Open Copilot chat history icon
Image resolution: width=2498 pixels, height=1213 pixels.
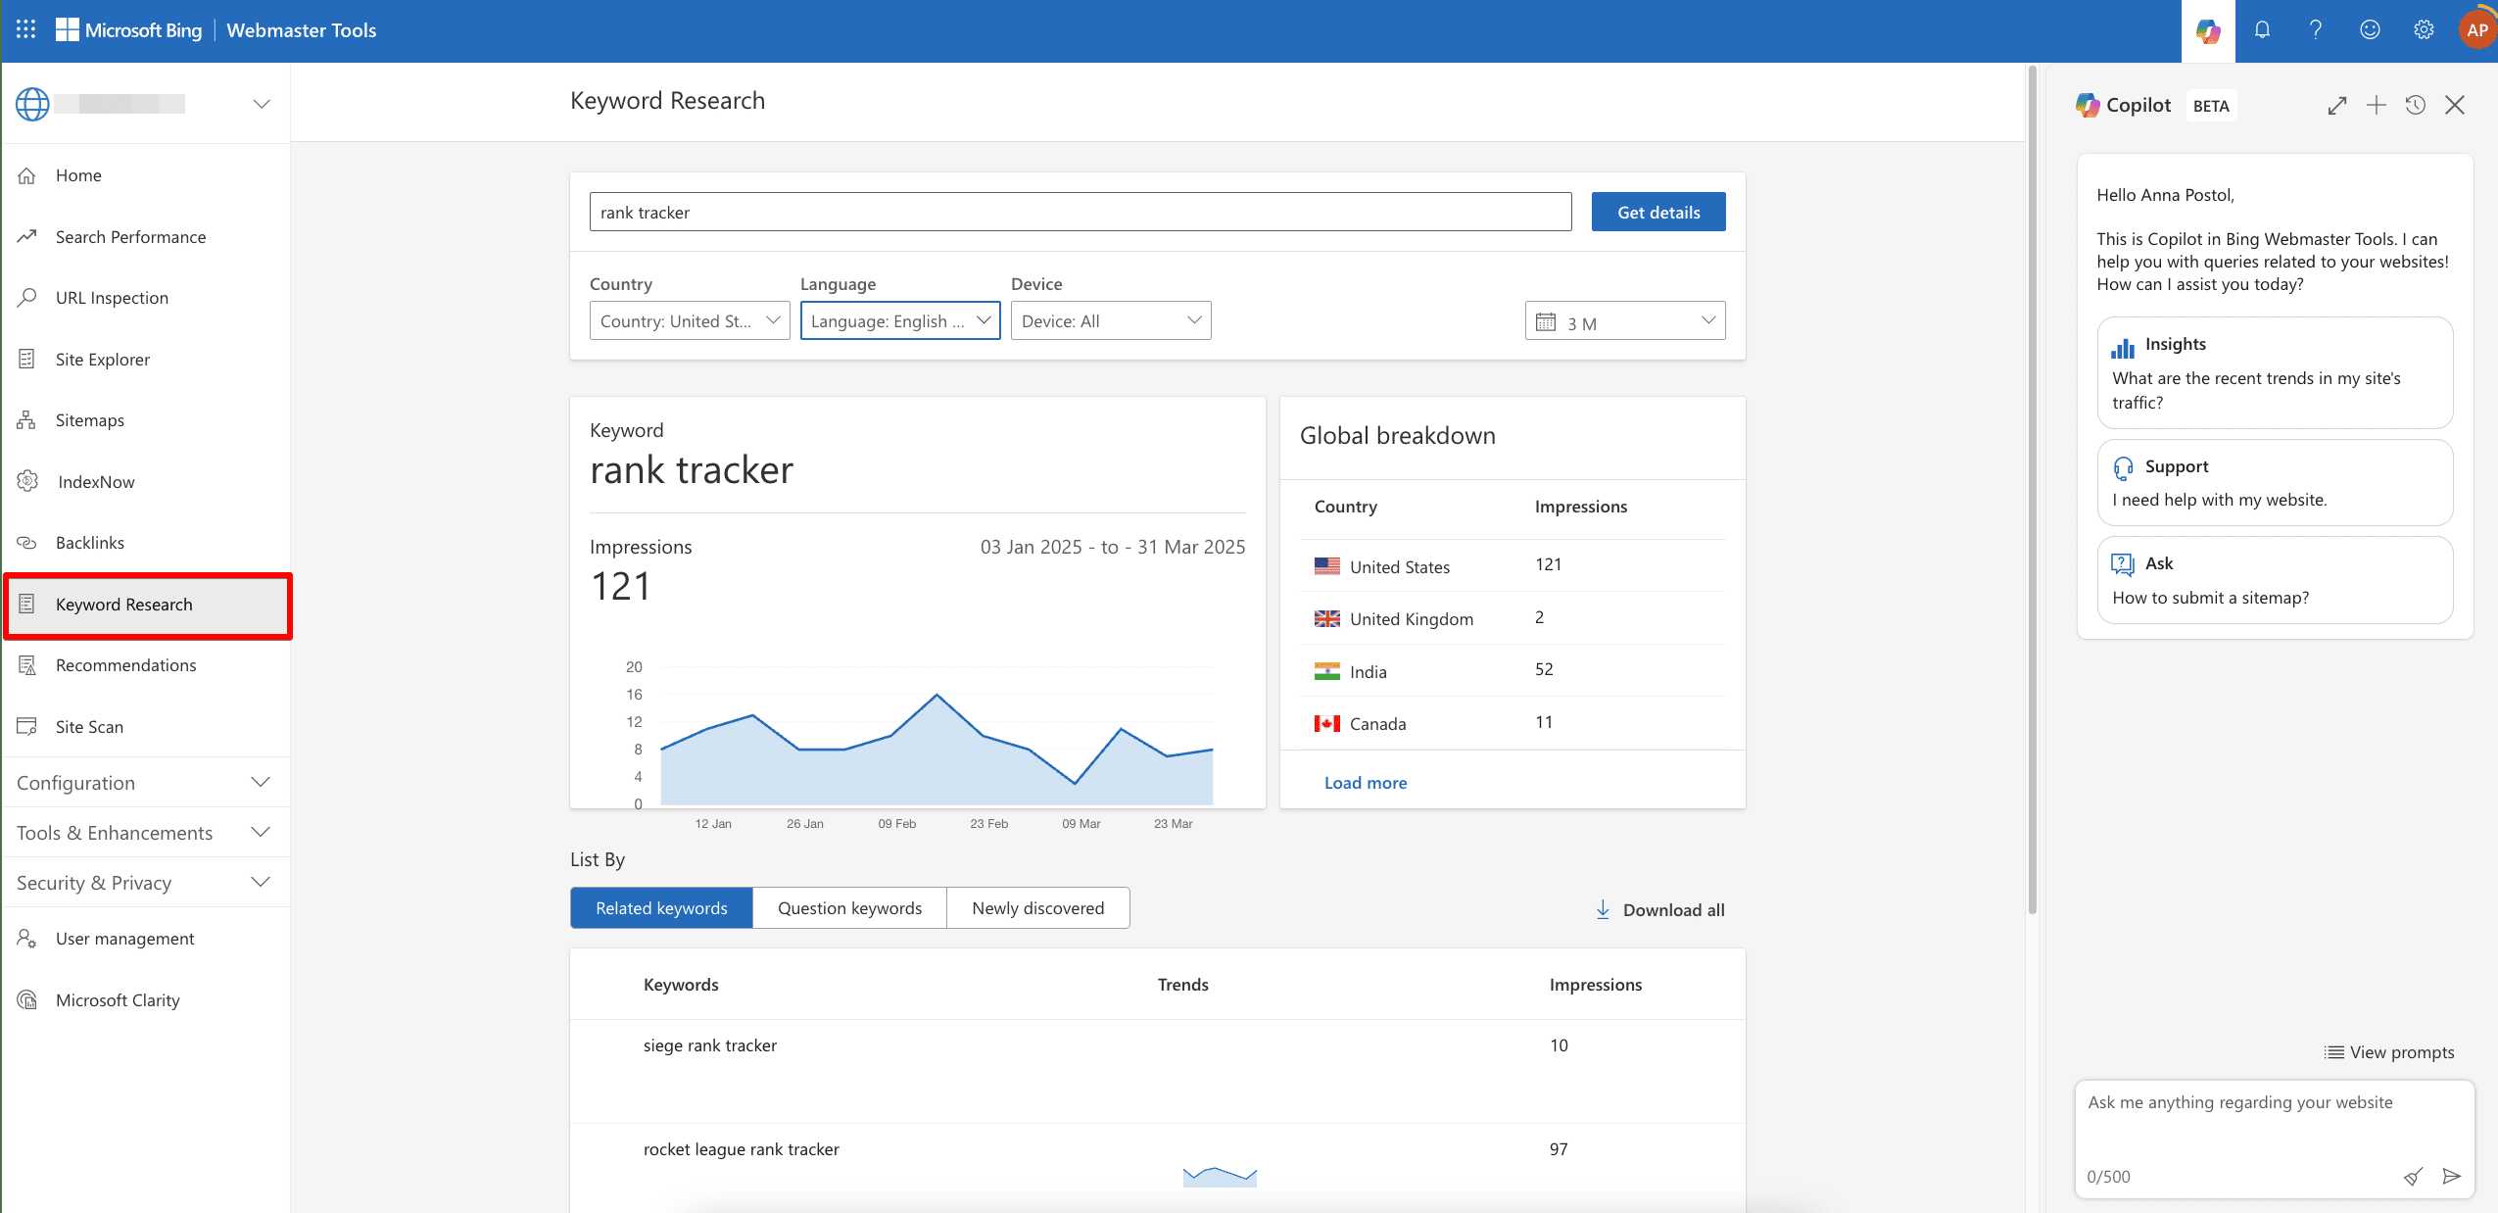2415,106
